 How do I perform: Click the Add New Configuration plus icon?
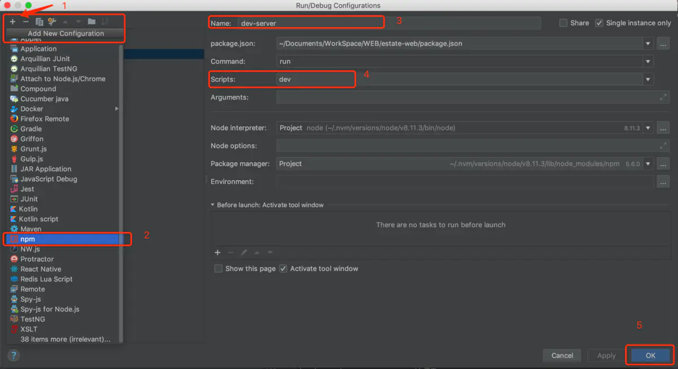point(12,21)
